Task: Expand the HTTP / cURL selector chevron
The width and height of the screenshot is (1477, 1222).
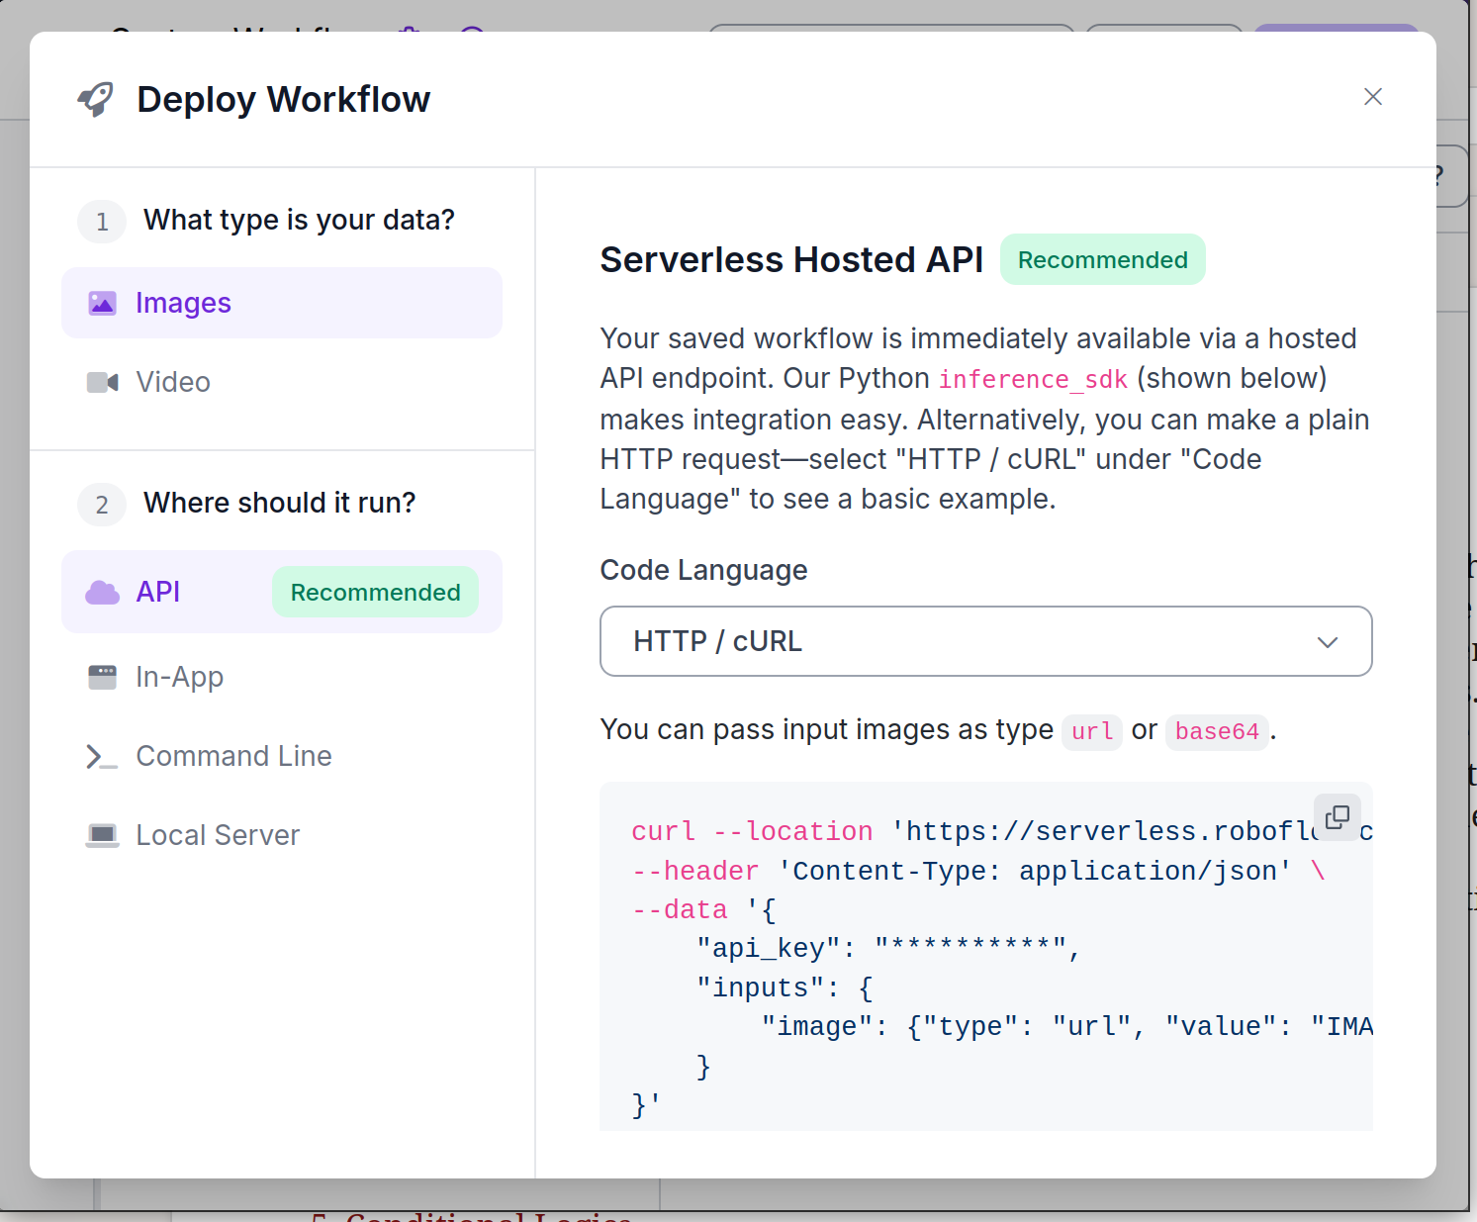Action: [x=1329, y=641]
